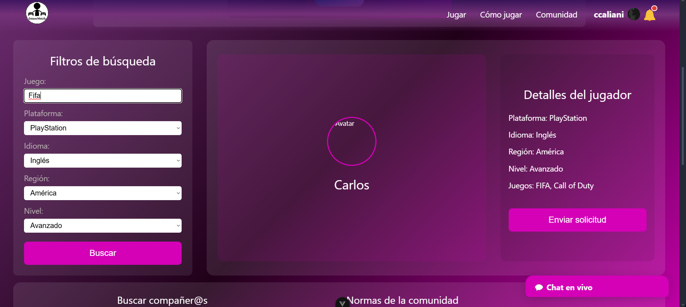
Task: Go to the Jugar menu item
Action: 456,15
